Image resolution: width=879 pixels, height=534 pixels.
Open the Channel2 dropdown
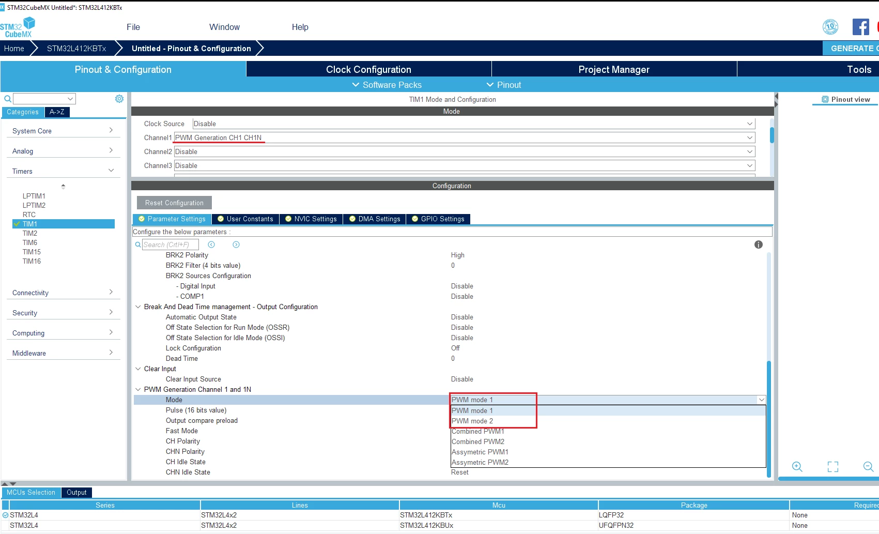(x=465, y=151)
